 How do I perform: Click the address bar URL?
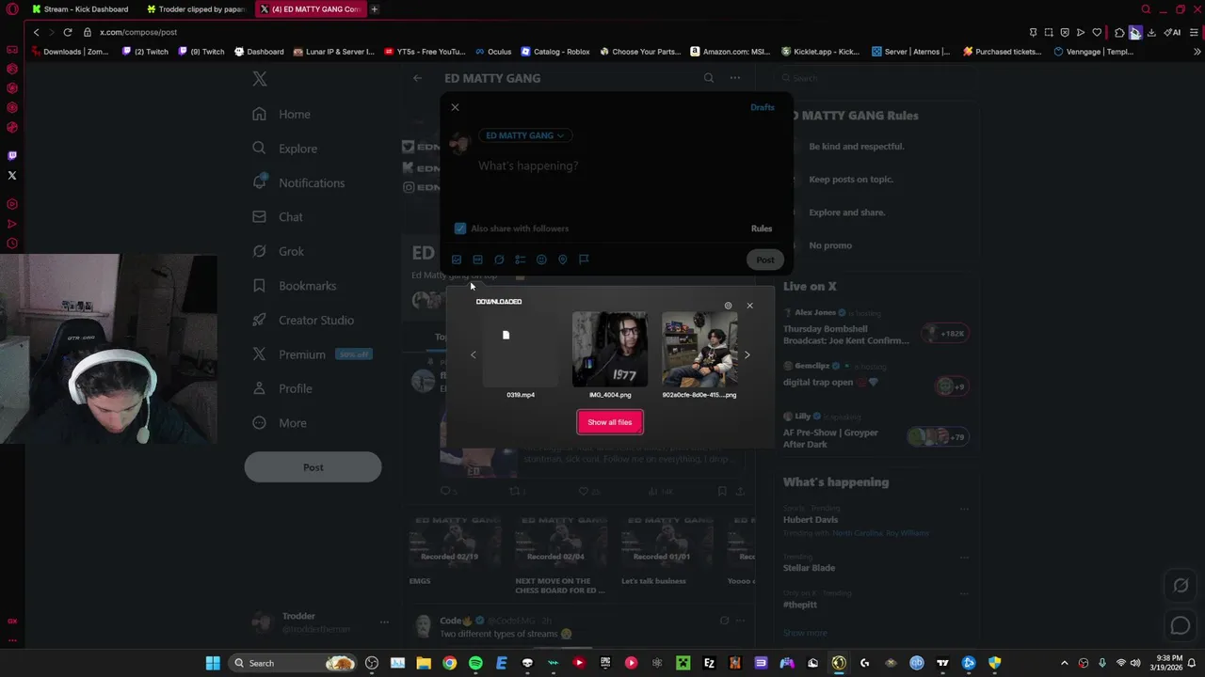138,32
